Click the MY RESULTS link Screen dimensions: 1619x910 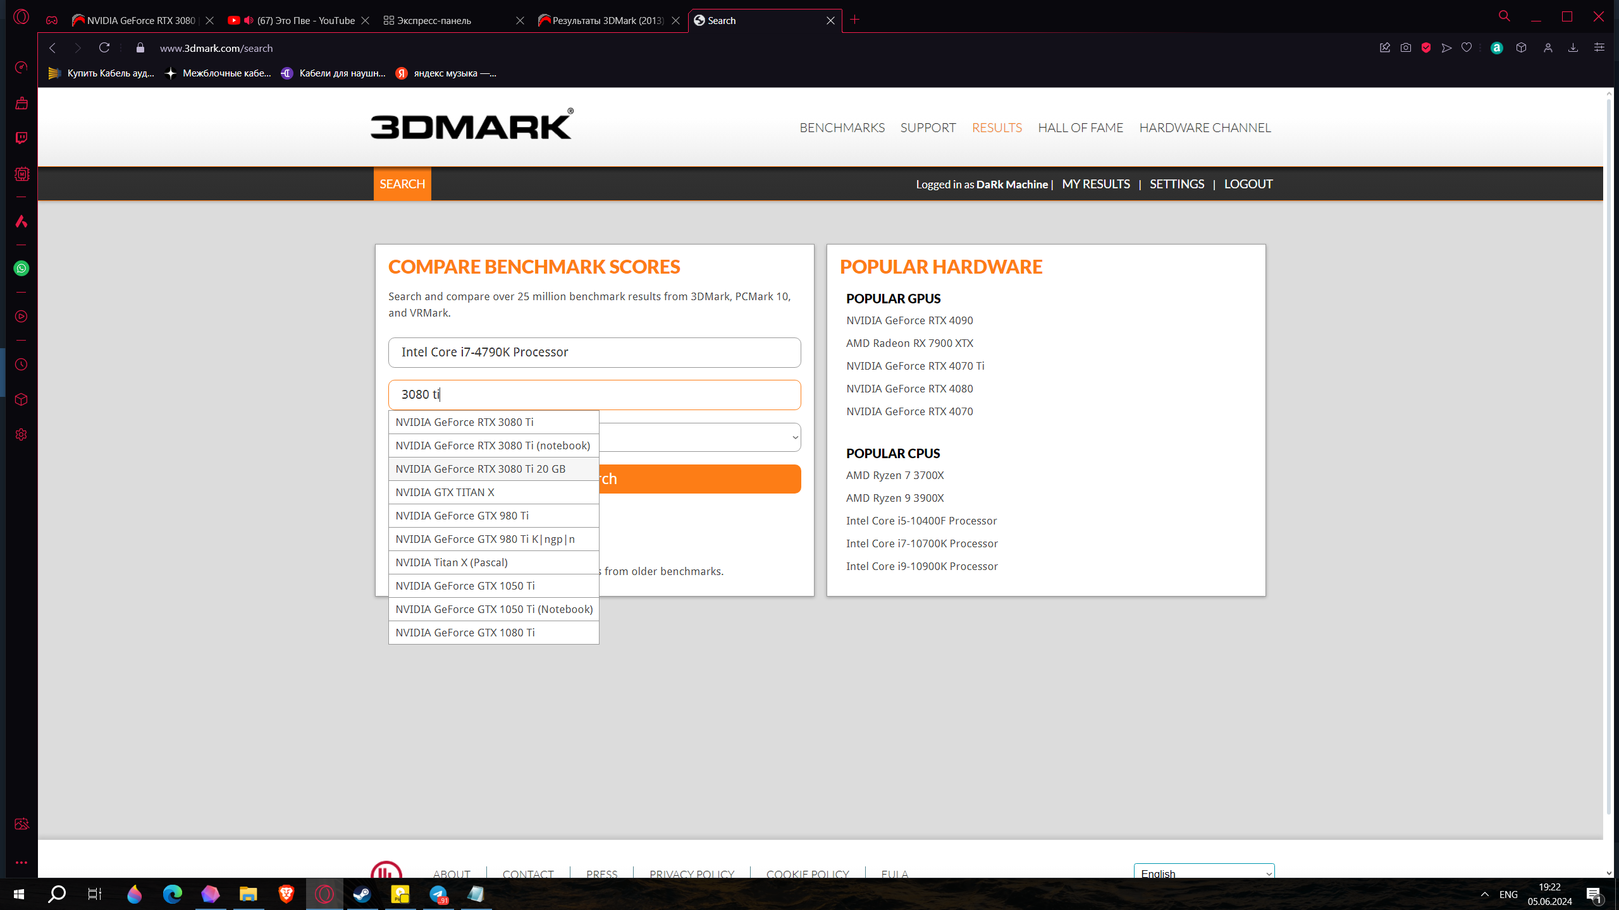pos(1095,184)
